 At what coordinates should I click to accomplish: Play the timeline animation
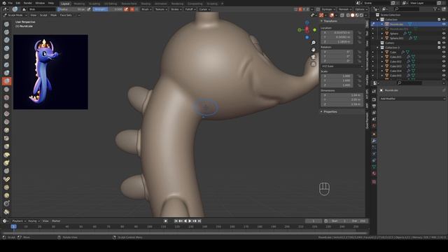tap(190, 221)
